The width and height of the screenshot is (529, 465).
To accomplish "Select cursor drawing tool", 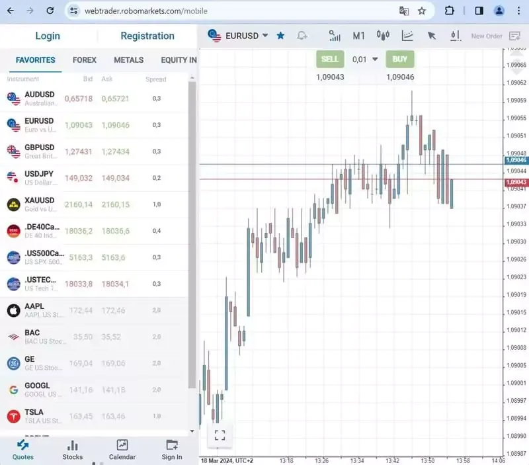I will [432, 36].
